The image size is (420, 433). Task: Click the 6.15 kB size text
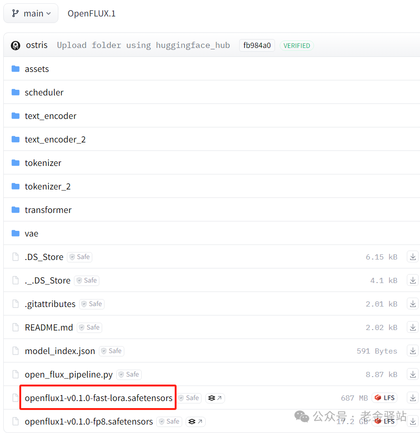pos(381,257)
